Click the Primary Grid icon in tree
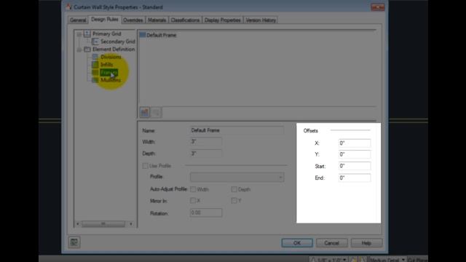 (87, 33)
